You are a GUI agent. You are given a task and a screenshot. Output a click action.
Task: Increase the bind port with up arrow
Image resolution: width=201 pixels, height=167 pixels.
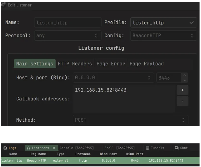pos(184,76)
